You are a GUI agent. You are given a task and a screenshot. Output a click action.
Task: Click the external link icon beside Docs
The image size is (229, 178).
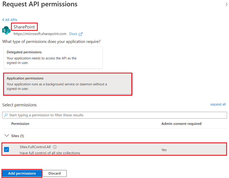[81, 34]
